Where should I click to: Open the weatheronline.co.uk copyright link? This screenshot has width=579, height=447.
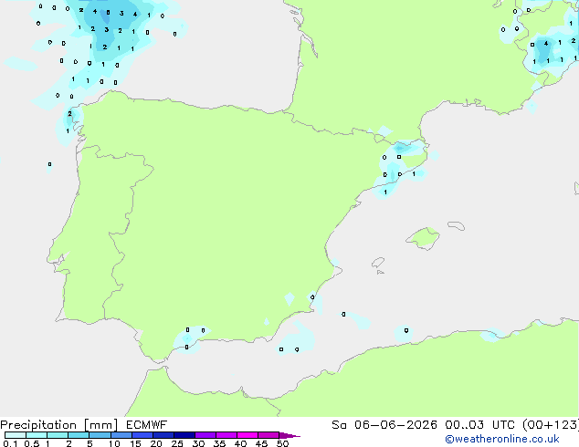point(501,439)
